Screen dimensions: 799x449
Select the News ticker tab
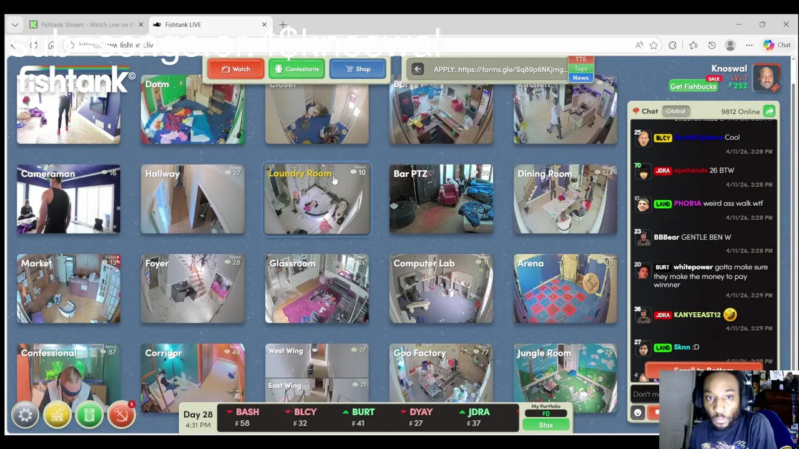pyautogui.click(x=581, y=78)
